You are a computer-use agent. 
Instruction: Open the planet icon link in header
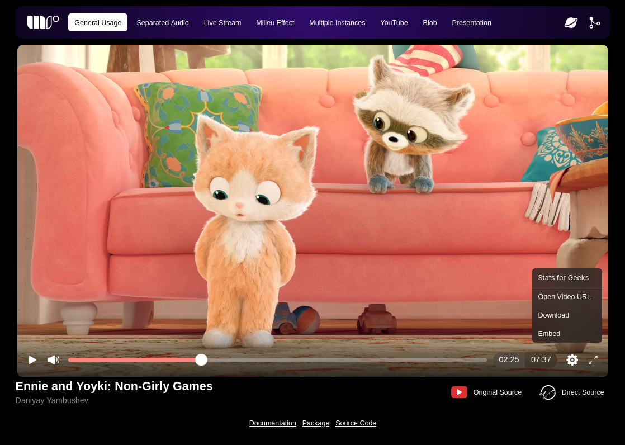pyautogui.click(x=571, y=22)
